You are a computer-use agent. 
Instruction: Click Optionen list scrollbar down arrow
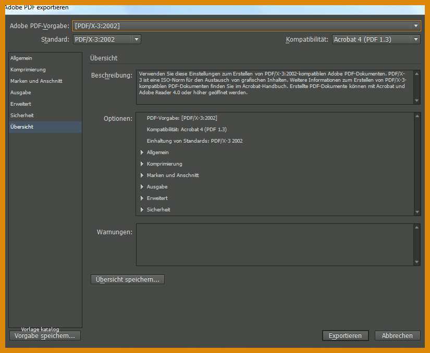click(x=417, y=212)
